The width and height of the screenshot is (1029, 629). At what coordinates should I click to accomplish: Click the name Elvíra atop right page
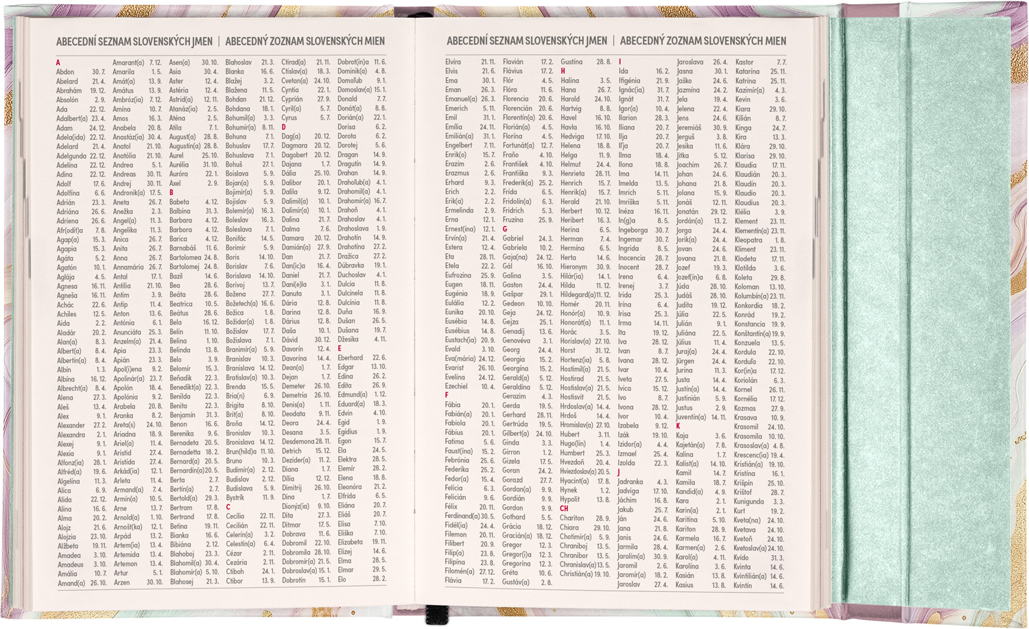point(453,62)
